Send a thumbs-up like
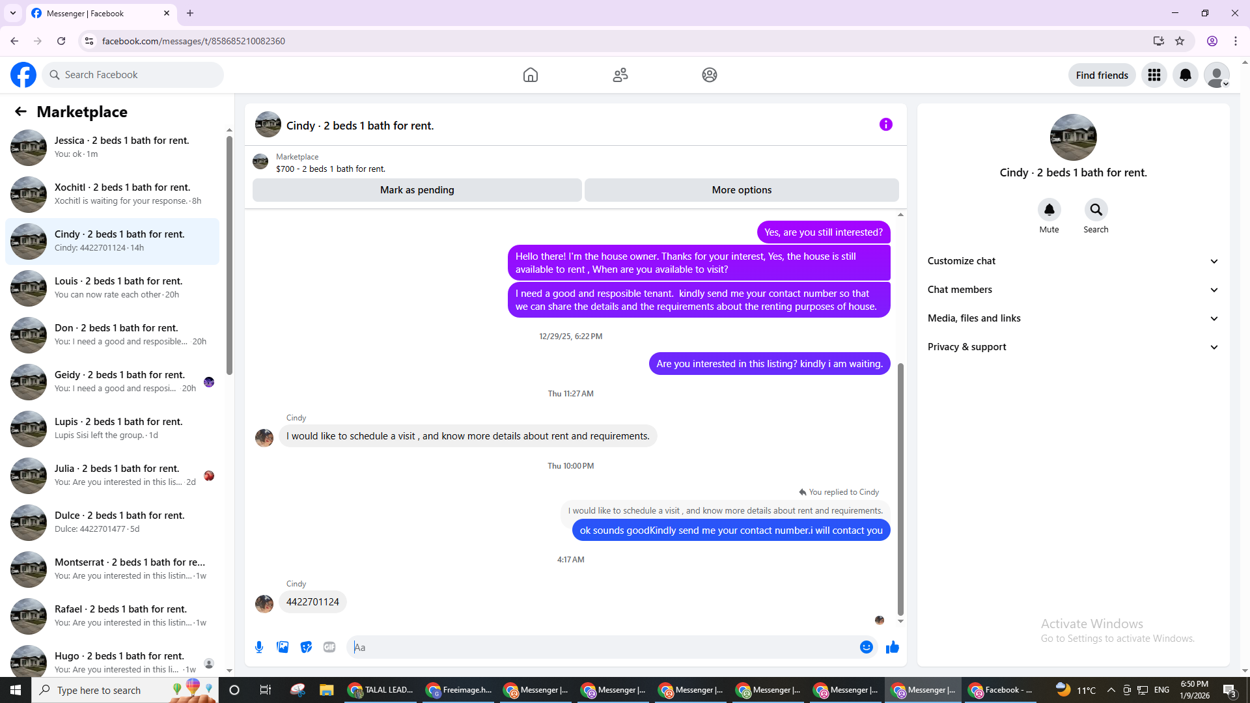The height and width of the screenshot is (703, 1250). click(x=892, y=647)
